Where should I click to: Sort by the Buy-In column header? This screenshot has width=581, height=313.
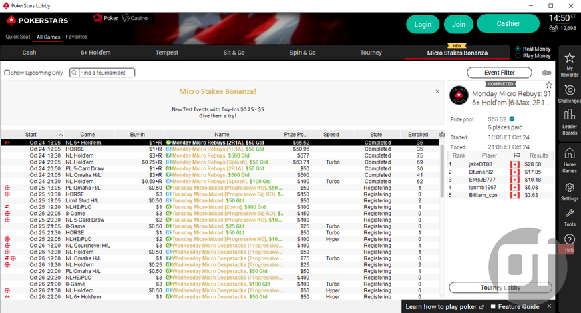(x=138, y=134)
